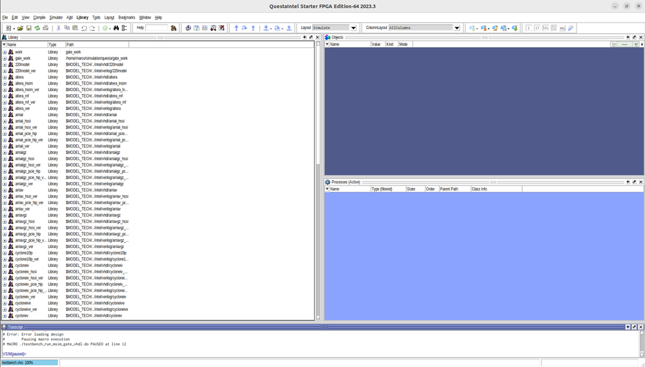Click the Help search input field
Image resolution: width=645 pixels, height=367 pixels.
click(157, 28)
